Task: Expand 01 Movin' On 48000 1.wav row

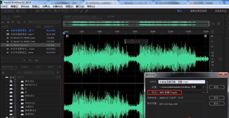Action: tap(2, 38)
